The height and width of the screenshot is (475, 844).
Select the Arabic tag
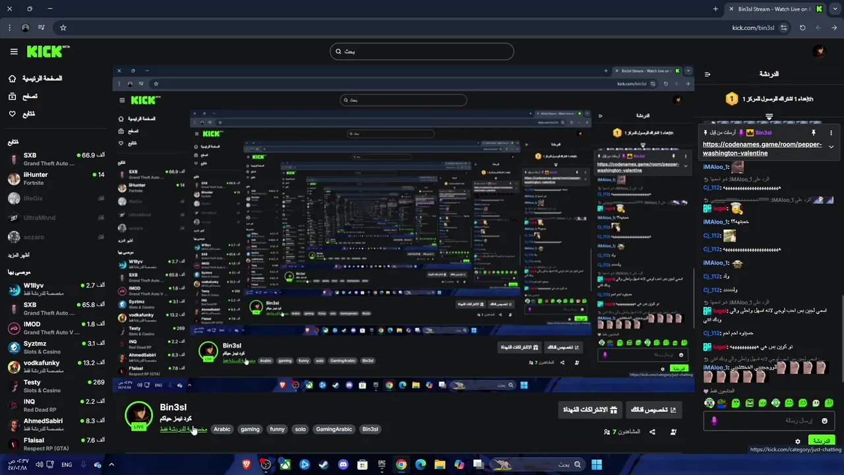(x=222, y=429)
